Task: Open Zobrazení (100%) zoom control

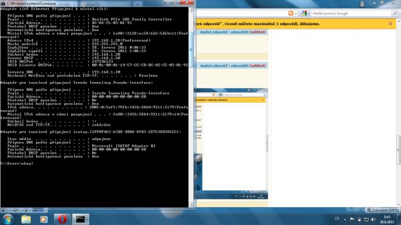Action: pyautogui.click(x=382, y=210)
